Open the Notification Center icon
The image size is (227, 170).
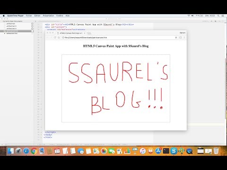[223, 16]
